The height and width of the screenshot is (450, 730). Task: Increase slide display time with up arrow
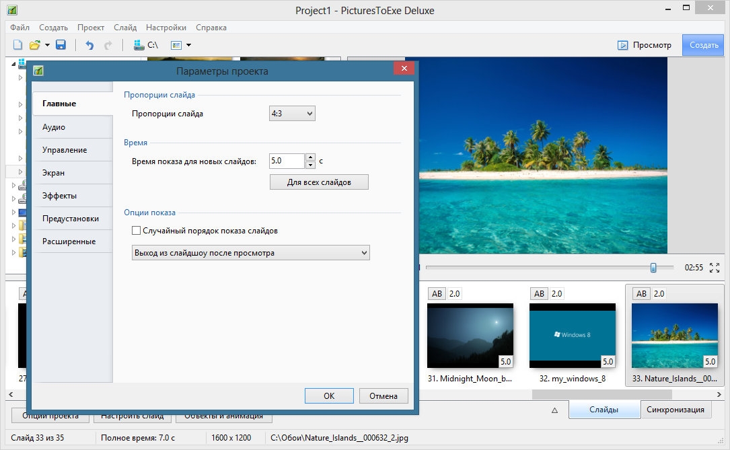click(310, 157)
